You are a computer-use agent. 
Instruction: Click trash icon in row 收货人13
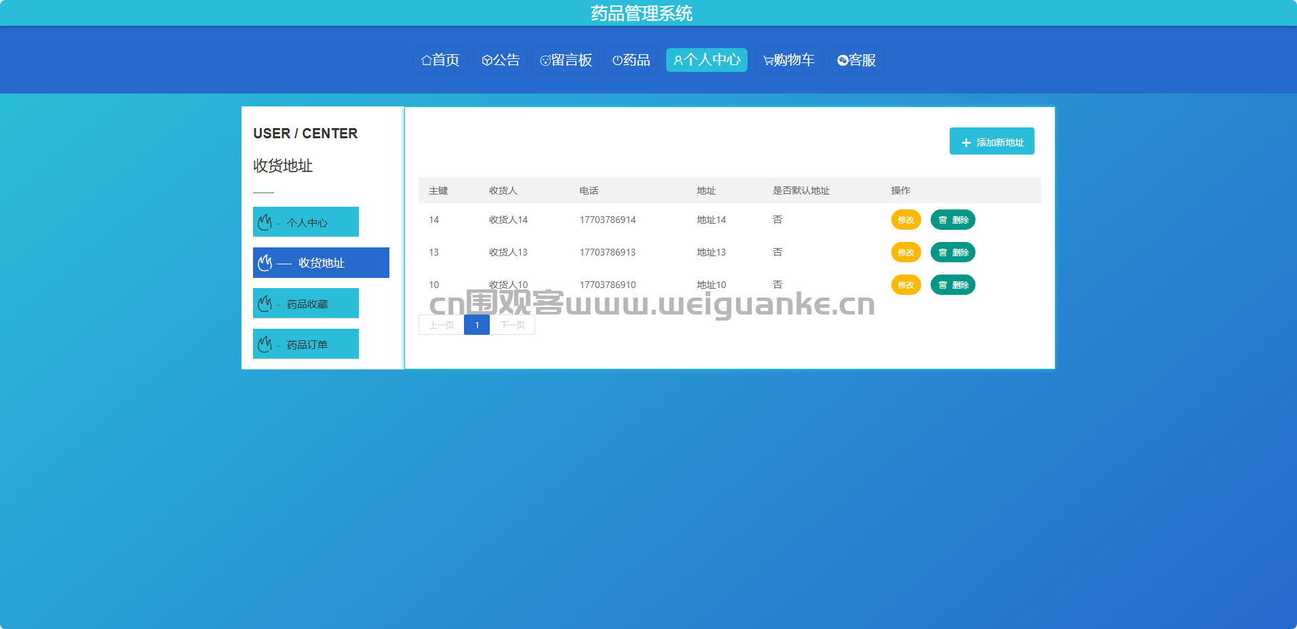coord(943,252)
